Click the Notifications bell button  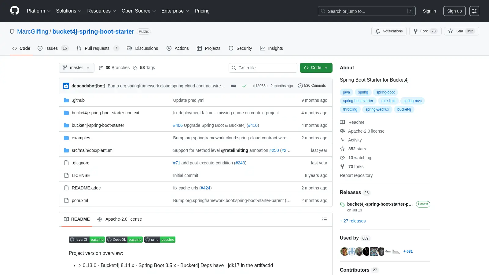pos(389,31)
